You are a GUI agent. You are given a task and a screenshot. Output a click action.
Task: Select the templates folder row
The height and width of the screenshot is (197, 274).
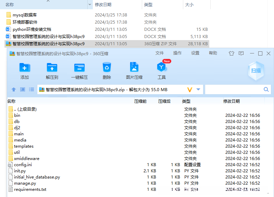tap(136, 146)
